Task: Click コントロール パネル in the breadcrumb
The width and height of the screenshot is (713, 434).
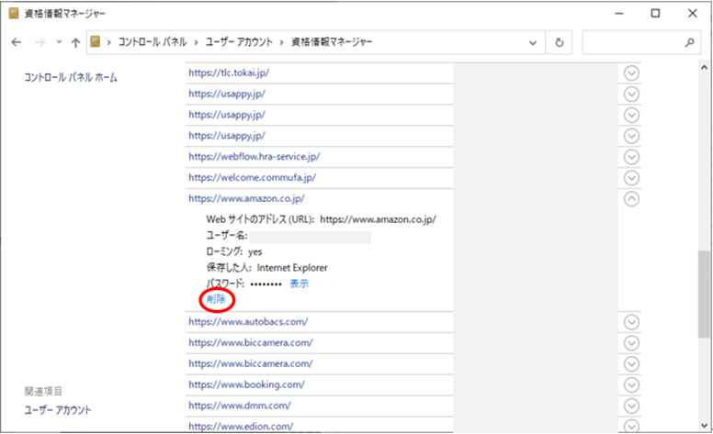Action: pos(153,42)
